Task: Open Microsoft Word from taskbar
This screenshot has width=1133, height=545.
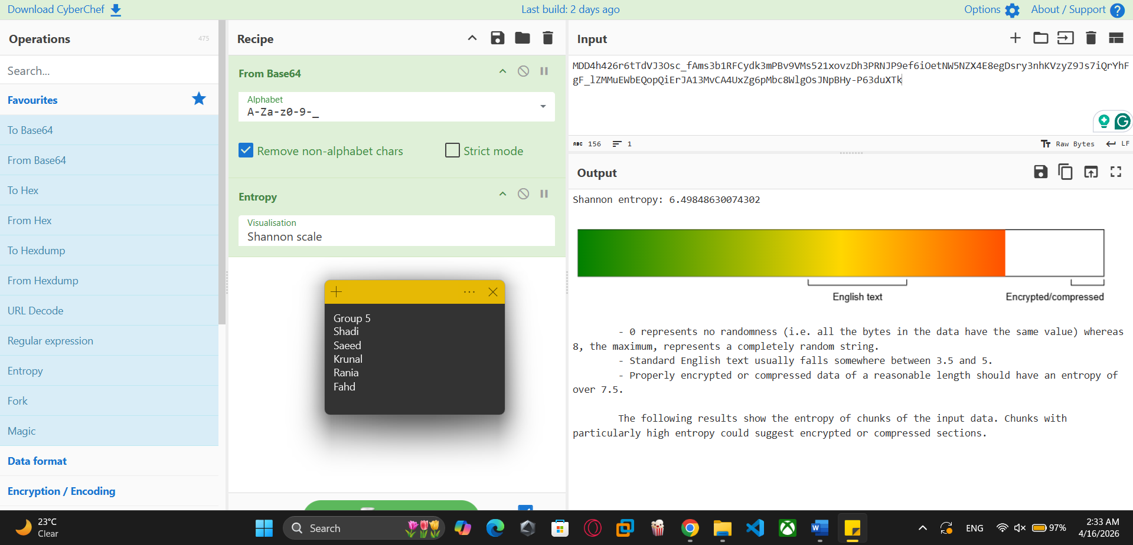Action: coord(819,528)
